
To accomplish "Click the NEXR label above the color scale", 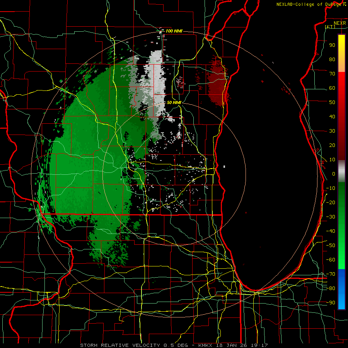I will [x=339, y=23].
